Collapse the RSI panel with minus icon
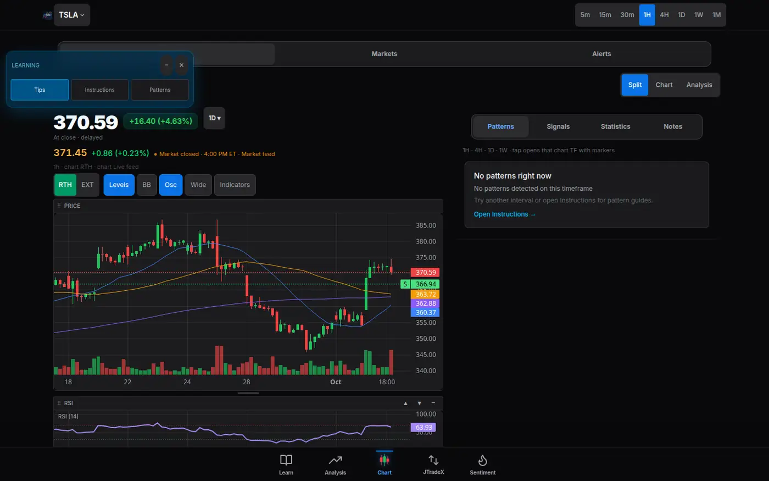 [x=433, y=403]
